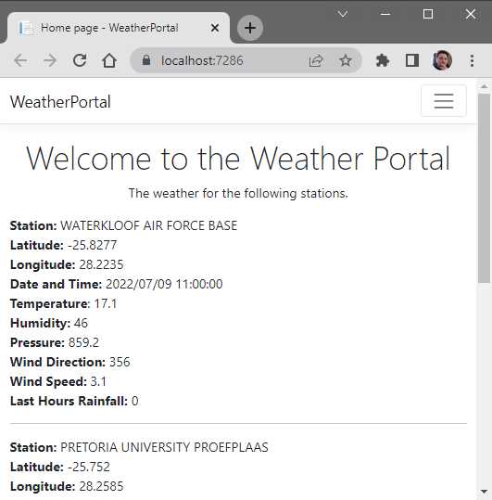Click the Welcome to the Weather Portal heading
492x500 pixels.
pos(238,158)
